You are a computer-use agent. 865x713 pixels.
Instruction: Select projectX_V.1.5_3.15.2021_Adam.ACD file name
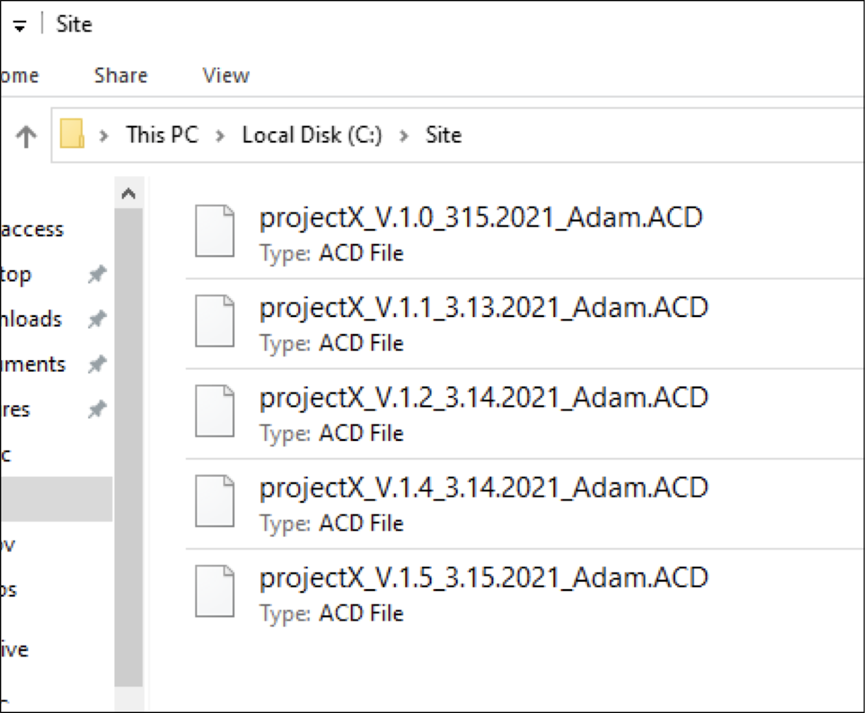tap(484, 577)
